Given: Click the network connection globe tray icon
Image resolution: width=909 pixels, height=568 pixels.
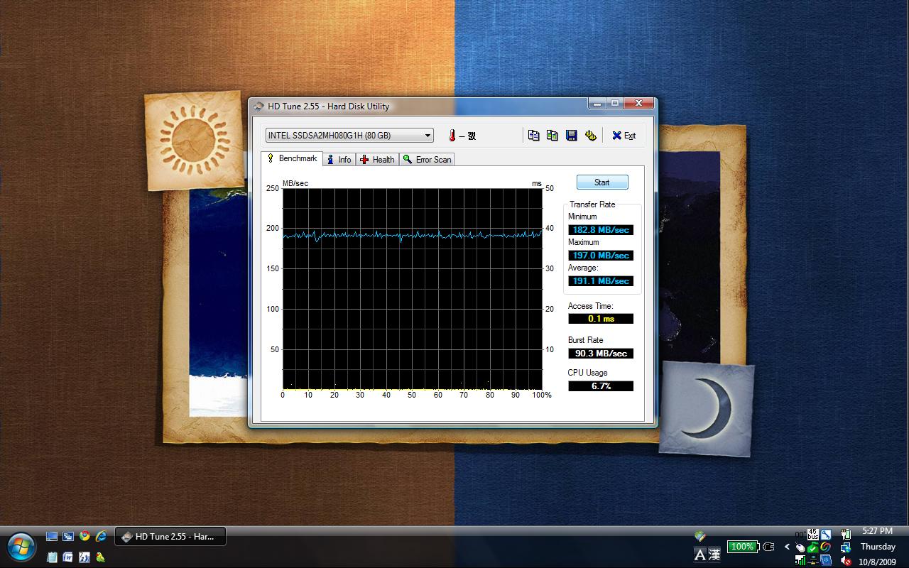Looking at the screenshot, I should click(846, 547).
